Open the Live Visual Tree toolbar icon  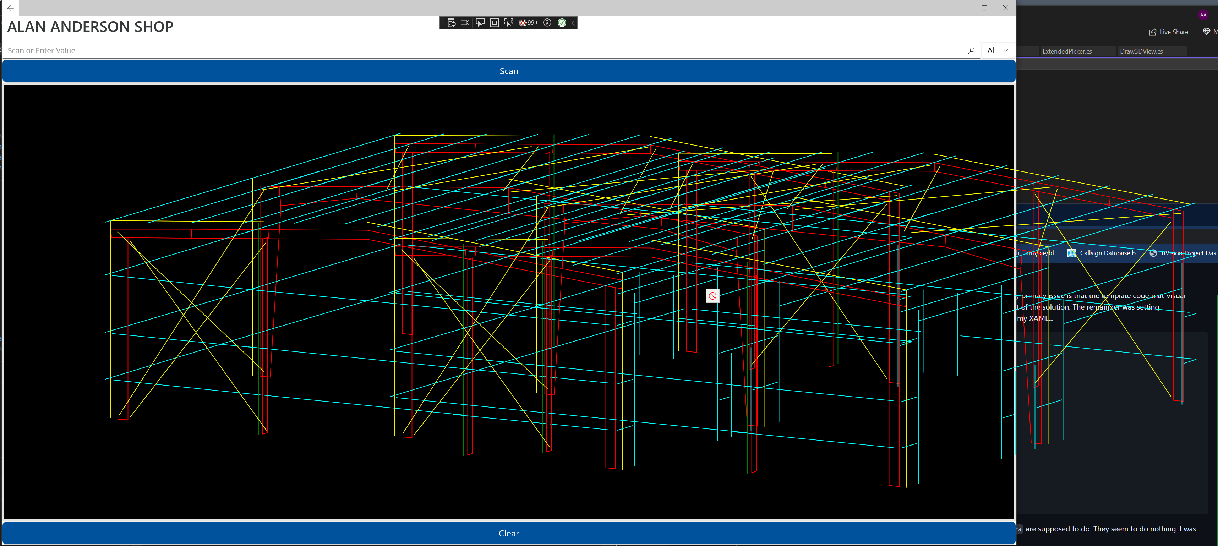[452, 22]
